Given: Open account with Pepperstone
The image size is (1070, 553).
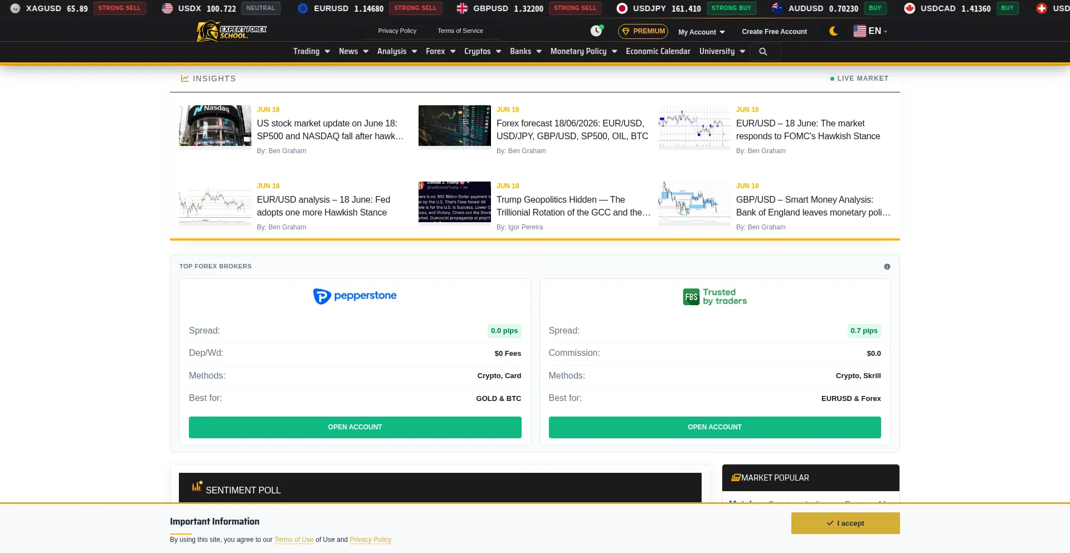Looking at the screenshot, I should pos(355,427).
